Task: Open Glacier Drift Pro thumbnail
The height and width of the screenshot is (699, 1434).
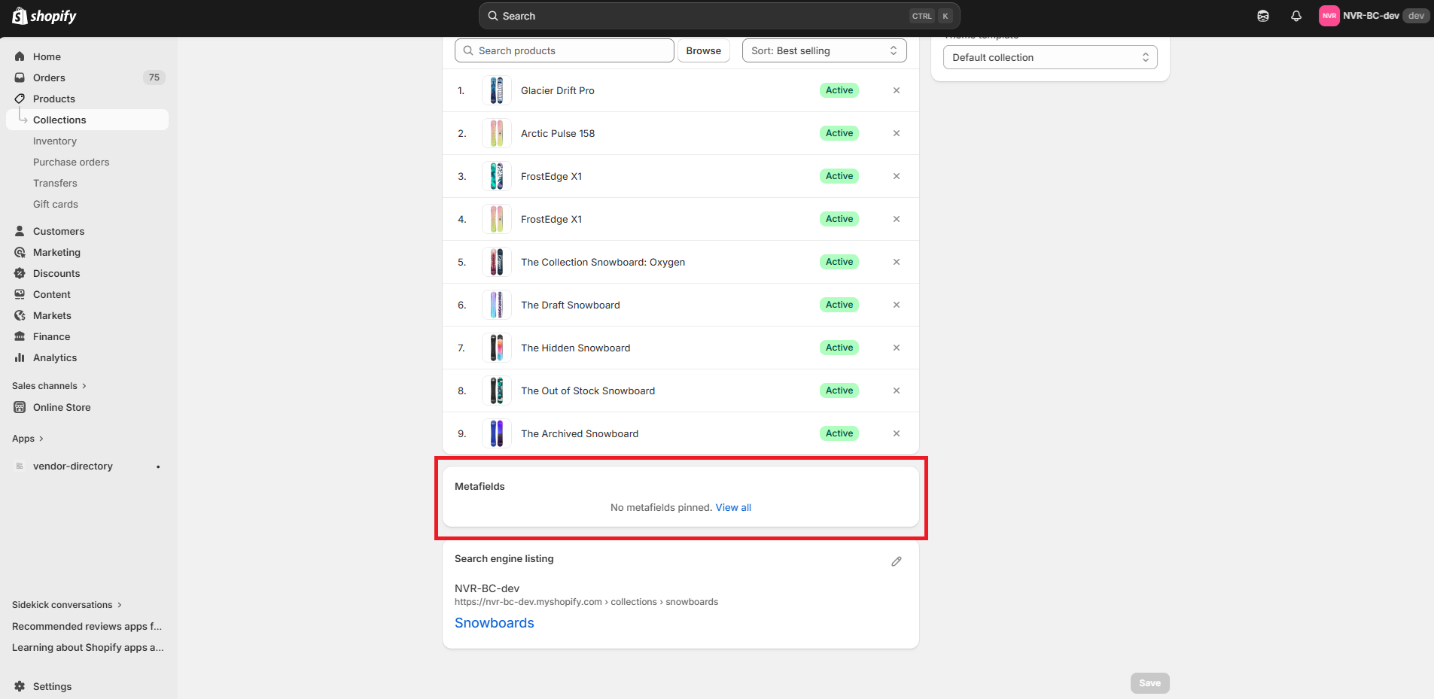Action: pyautogui.click(x=497, y=90)
